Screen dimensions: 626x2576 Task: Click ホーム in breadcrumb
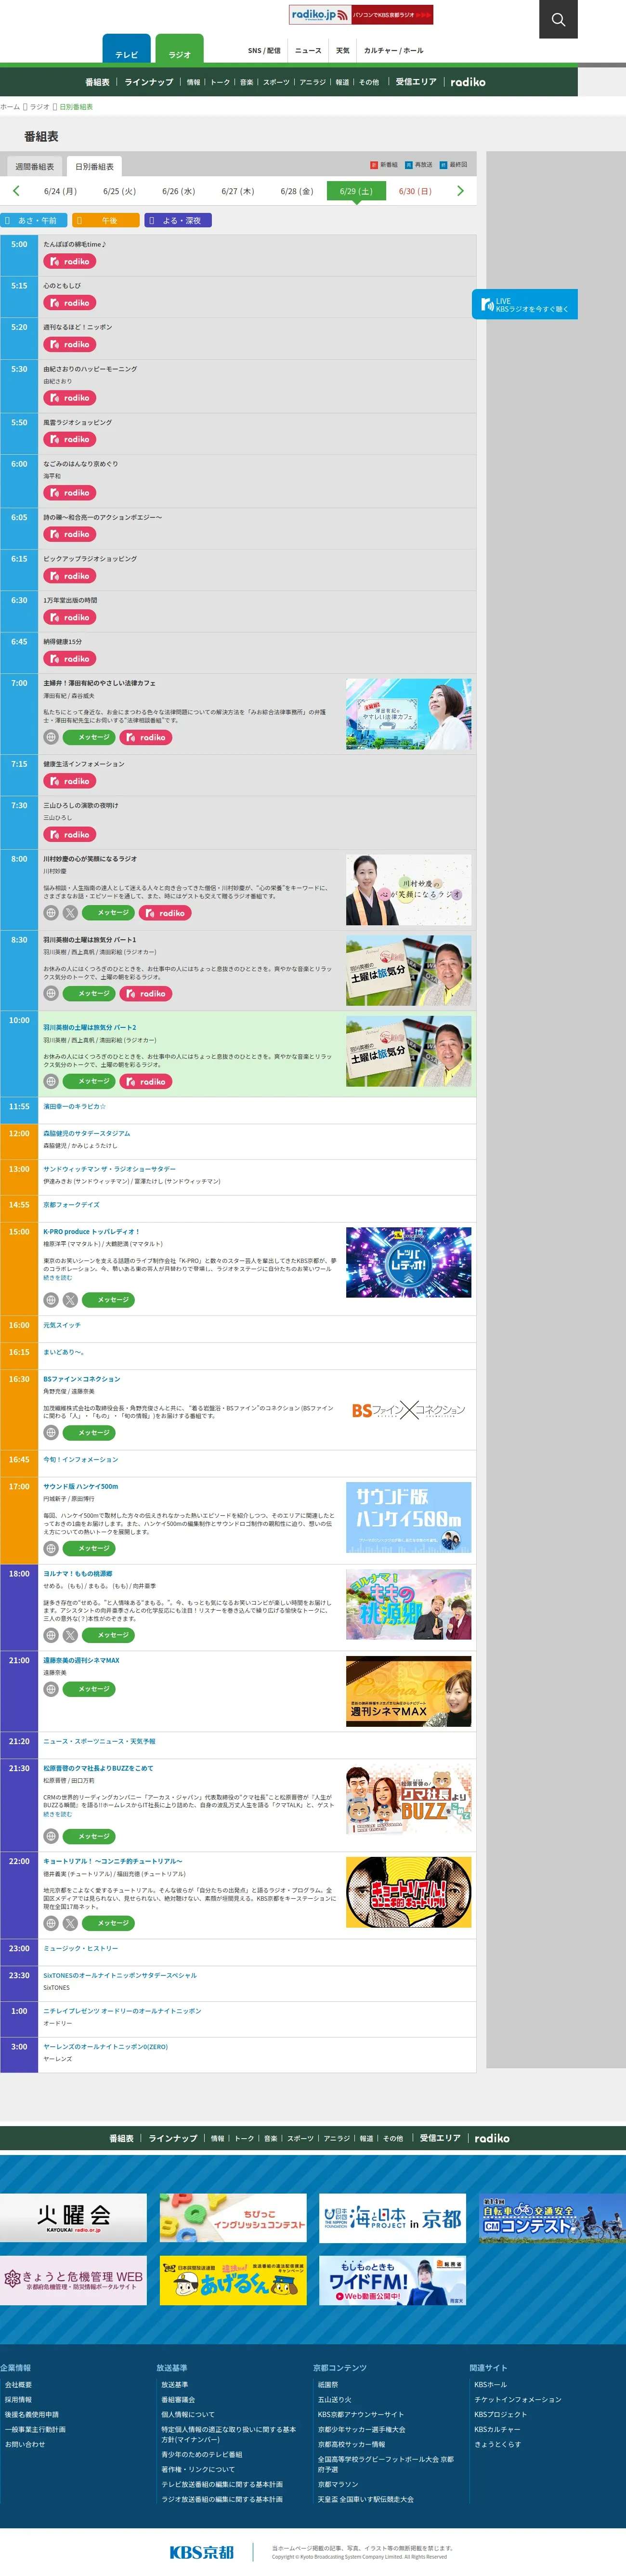10,107
